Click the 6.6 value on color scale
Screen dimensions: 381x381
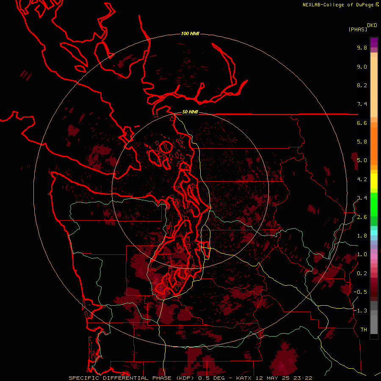tap(362, 123)
